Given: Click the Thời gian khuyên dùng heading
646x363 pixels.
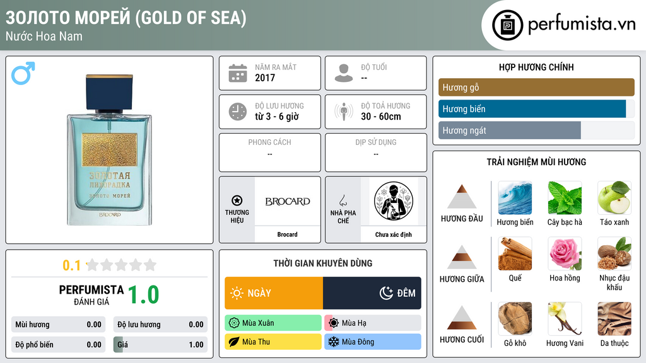Looking at the screenshot, I should pos(323,263).
